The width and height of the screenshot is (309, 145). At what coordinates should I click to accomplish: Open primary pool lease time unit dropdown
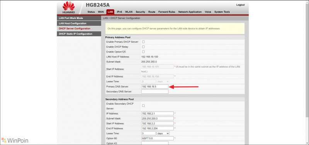tap(163, 81)
